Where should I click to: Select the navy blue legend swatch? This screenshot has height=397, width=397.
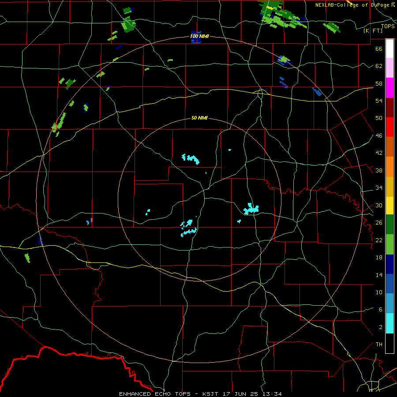(x=390, y=264)
